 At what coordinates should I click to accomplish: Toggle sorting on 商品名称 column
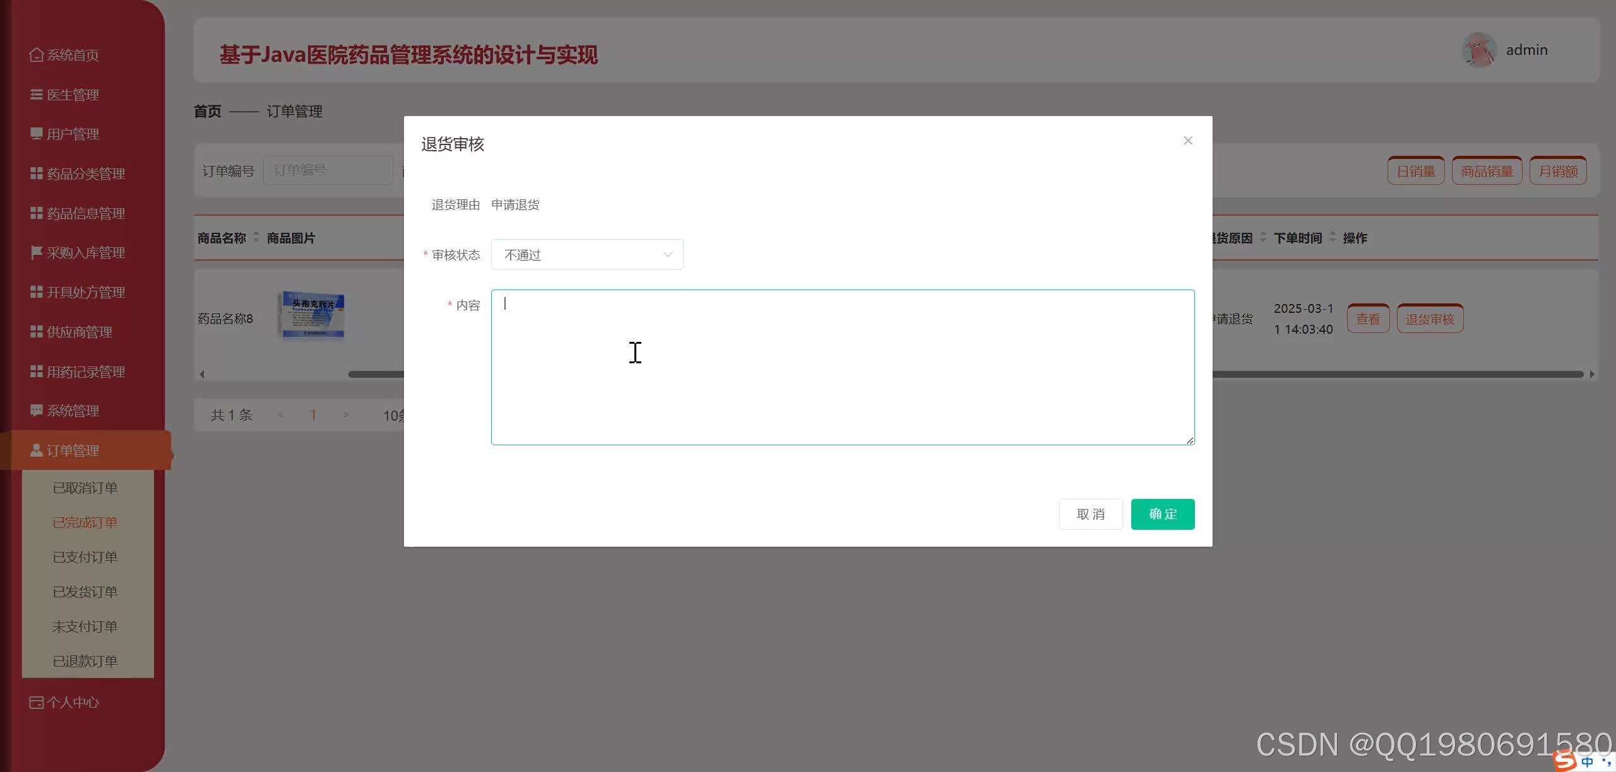(256, 238)
